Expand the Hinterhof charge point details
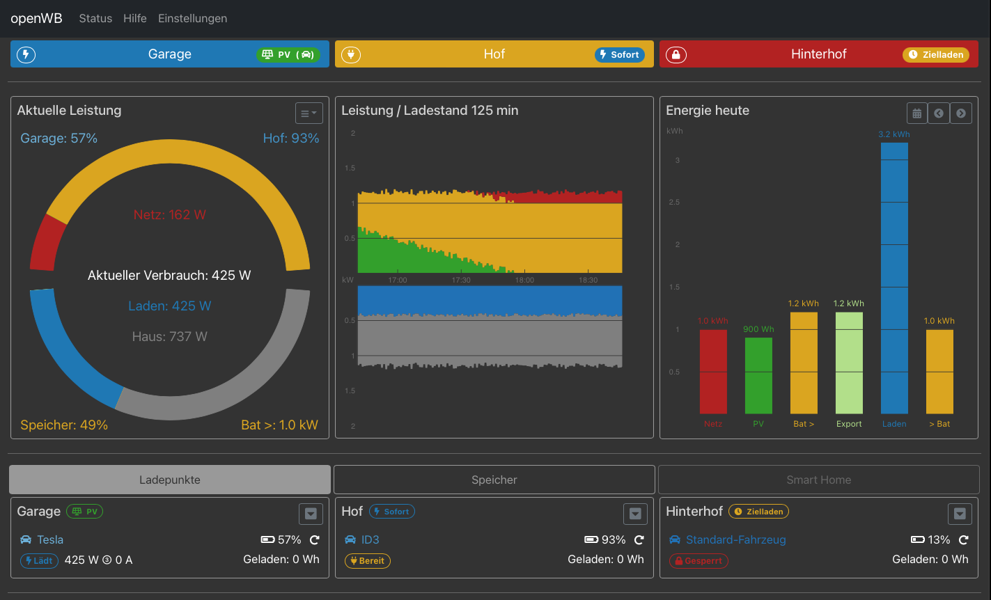Viewport: 991px width, 600px height. (x=960, y=514)
